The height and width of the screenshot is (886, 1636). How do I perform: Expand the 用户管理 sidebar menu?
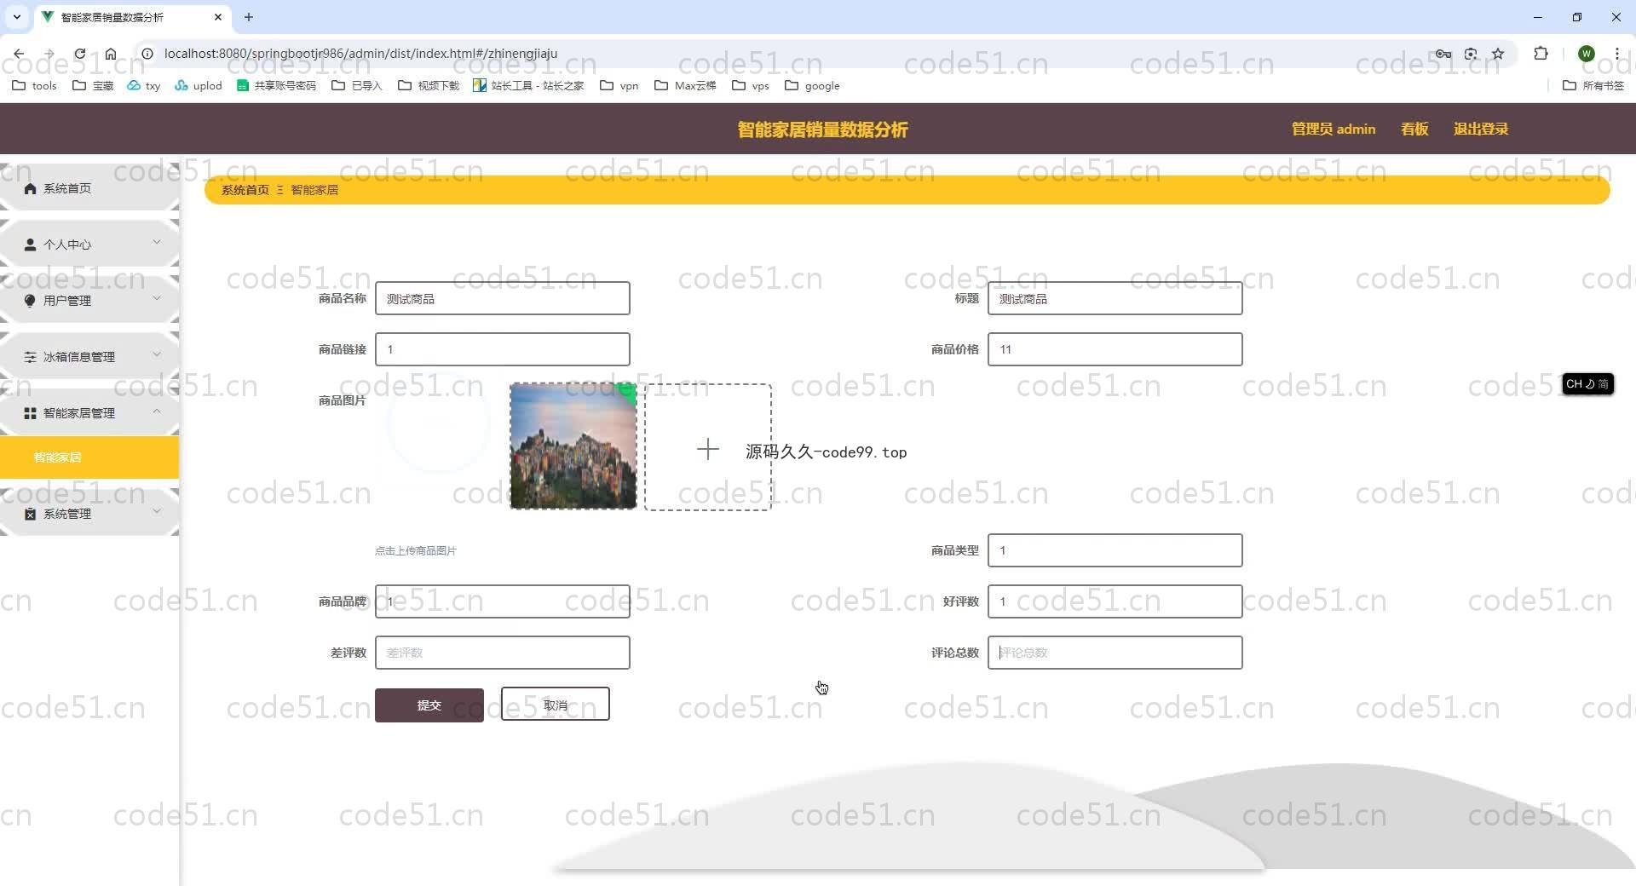[x=89, y=301]
